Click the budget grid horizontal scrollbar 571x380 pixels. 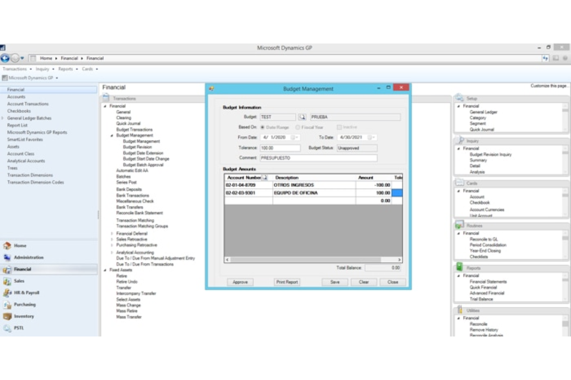(x=306, y=259)
